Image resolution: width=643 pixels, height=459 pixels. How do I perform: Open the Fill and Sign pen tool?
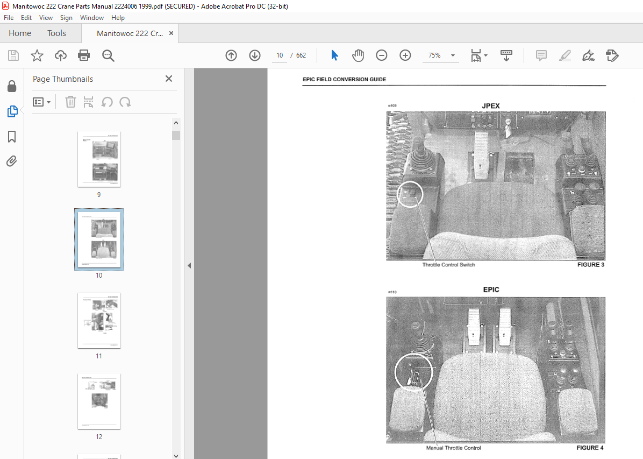pyautogui.click(x=589, y=55)
